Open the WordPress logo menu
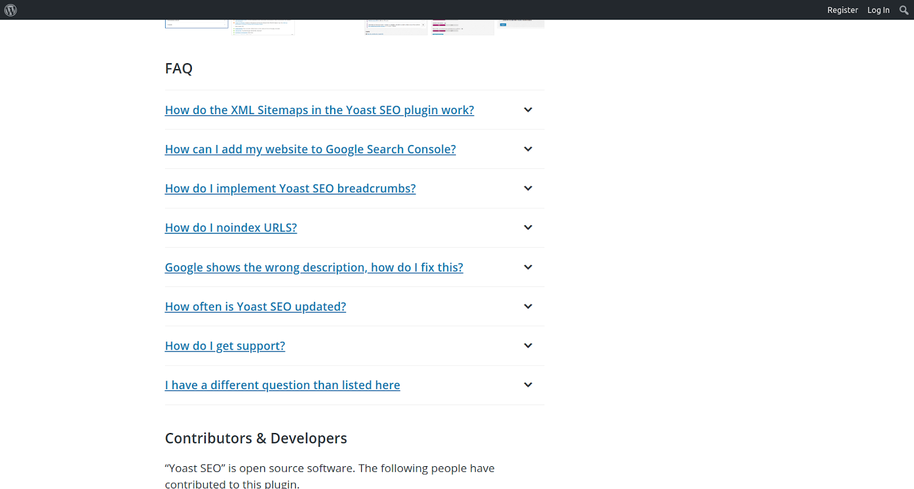The image size is (914, 489). tap(10, 10)
